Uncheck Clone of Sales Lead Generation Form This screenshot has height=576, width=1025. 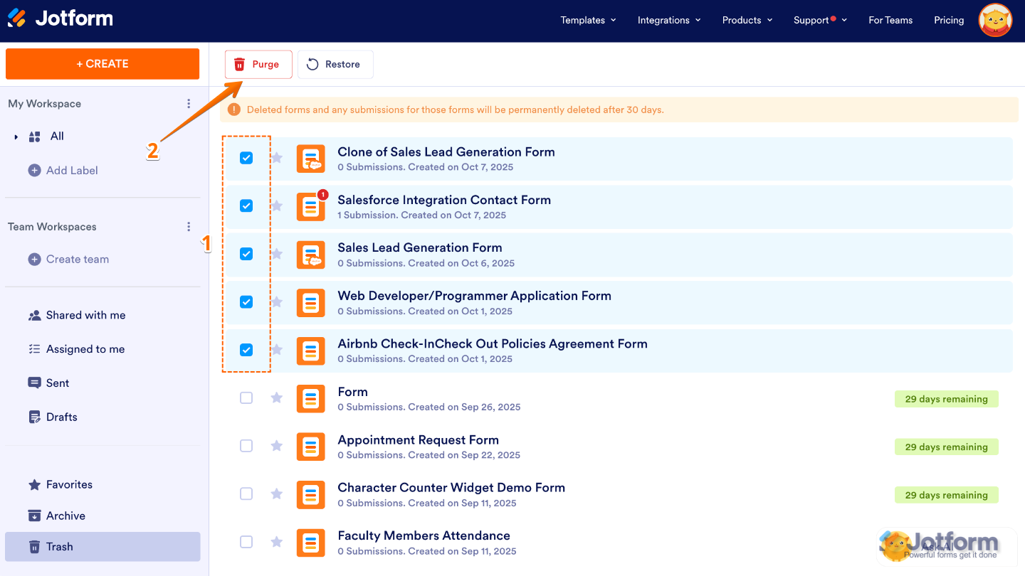coord(246,158)
